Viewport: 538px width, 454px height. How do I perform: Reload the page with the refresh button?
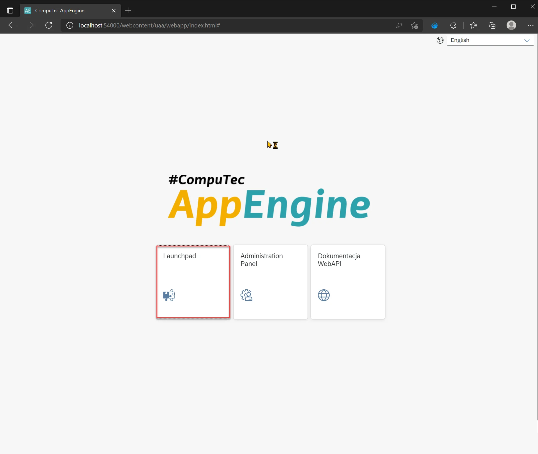click(49, 25)
